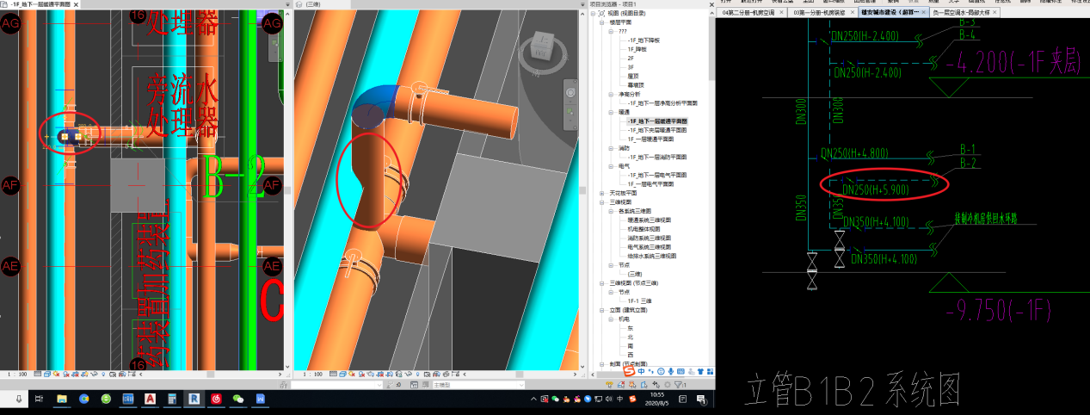Screen dimensions: 1090x415
Task: Open 1F_一层暖通平面图 view
Action: click(x=651, y=139)
